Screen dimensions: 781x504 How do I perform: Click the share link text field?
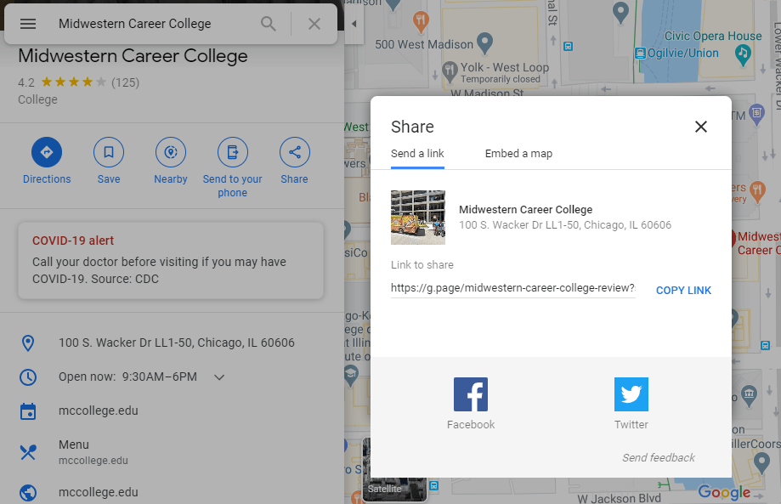(x=512, y=288)
